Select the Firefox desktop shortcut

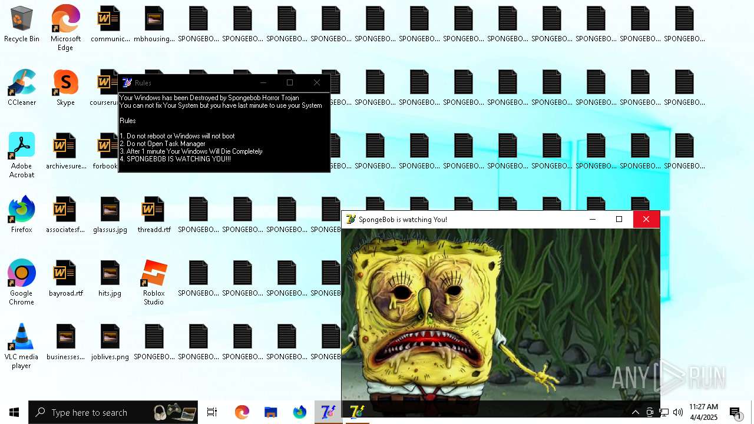(x=22, y=215)
